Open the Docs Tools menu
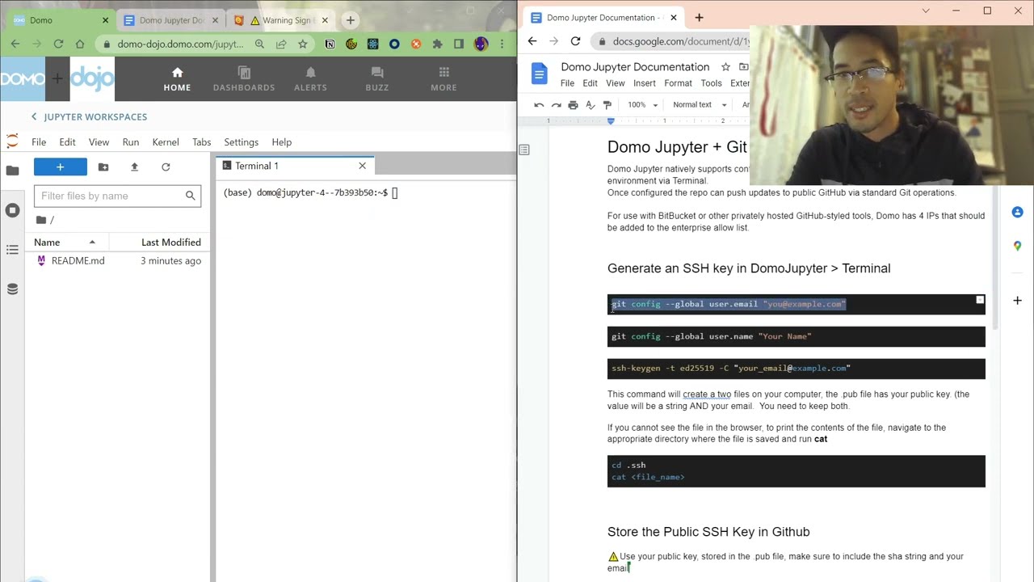 [x=711, y=83]
